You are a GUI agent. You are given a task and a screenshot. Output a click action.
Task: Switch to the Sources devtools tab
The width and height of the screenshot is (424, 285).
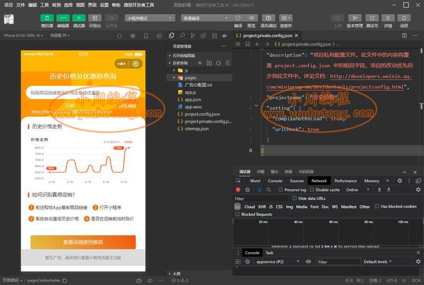point(297,181)
